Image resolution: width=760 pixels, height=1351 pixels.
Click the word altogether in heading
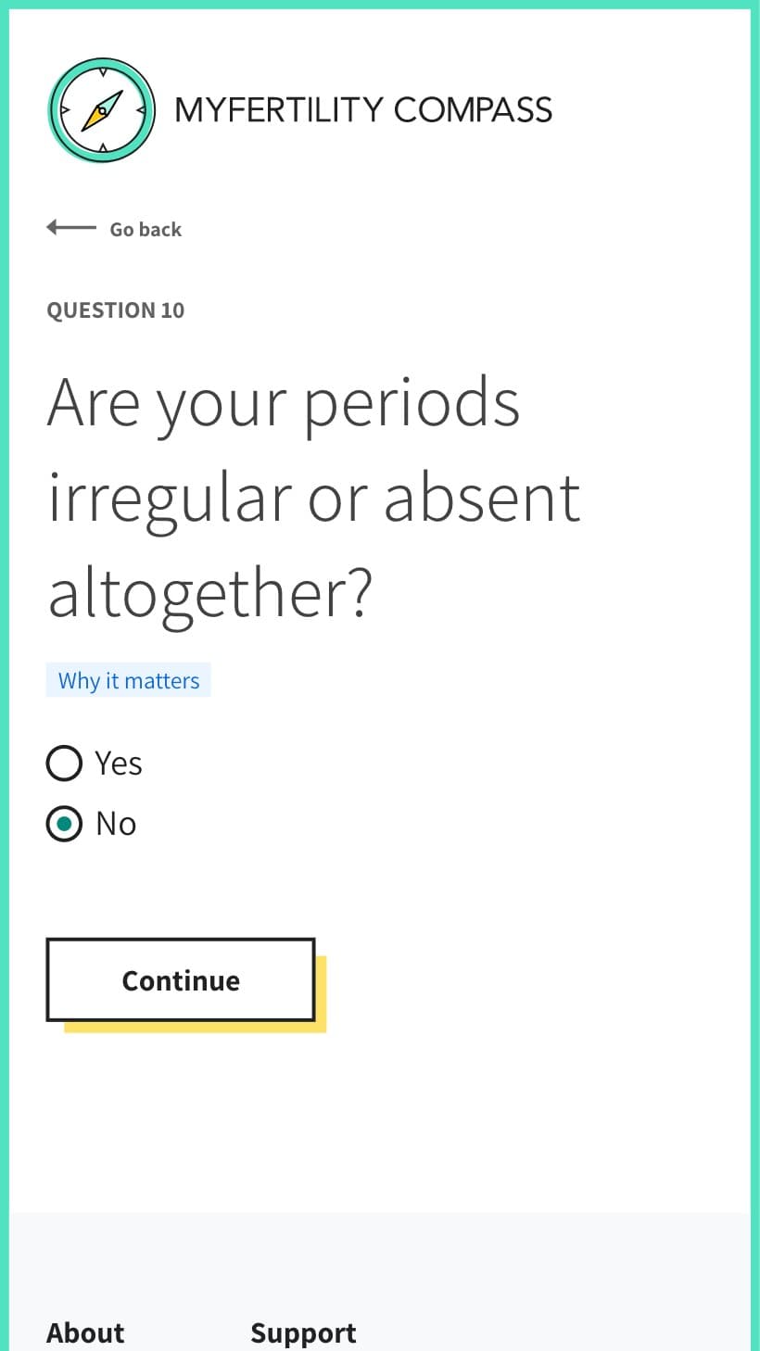[x=209, y=594]
